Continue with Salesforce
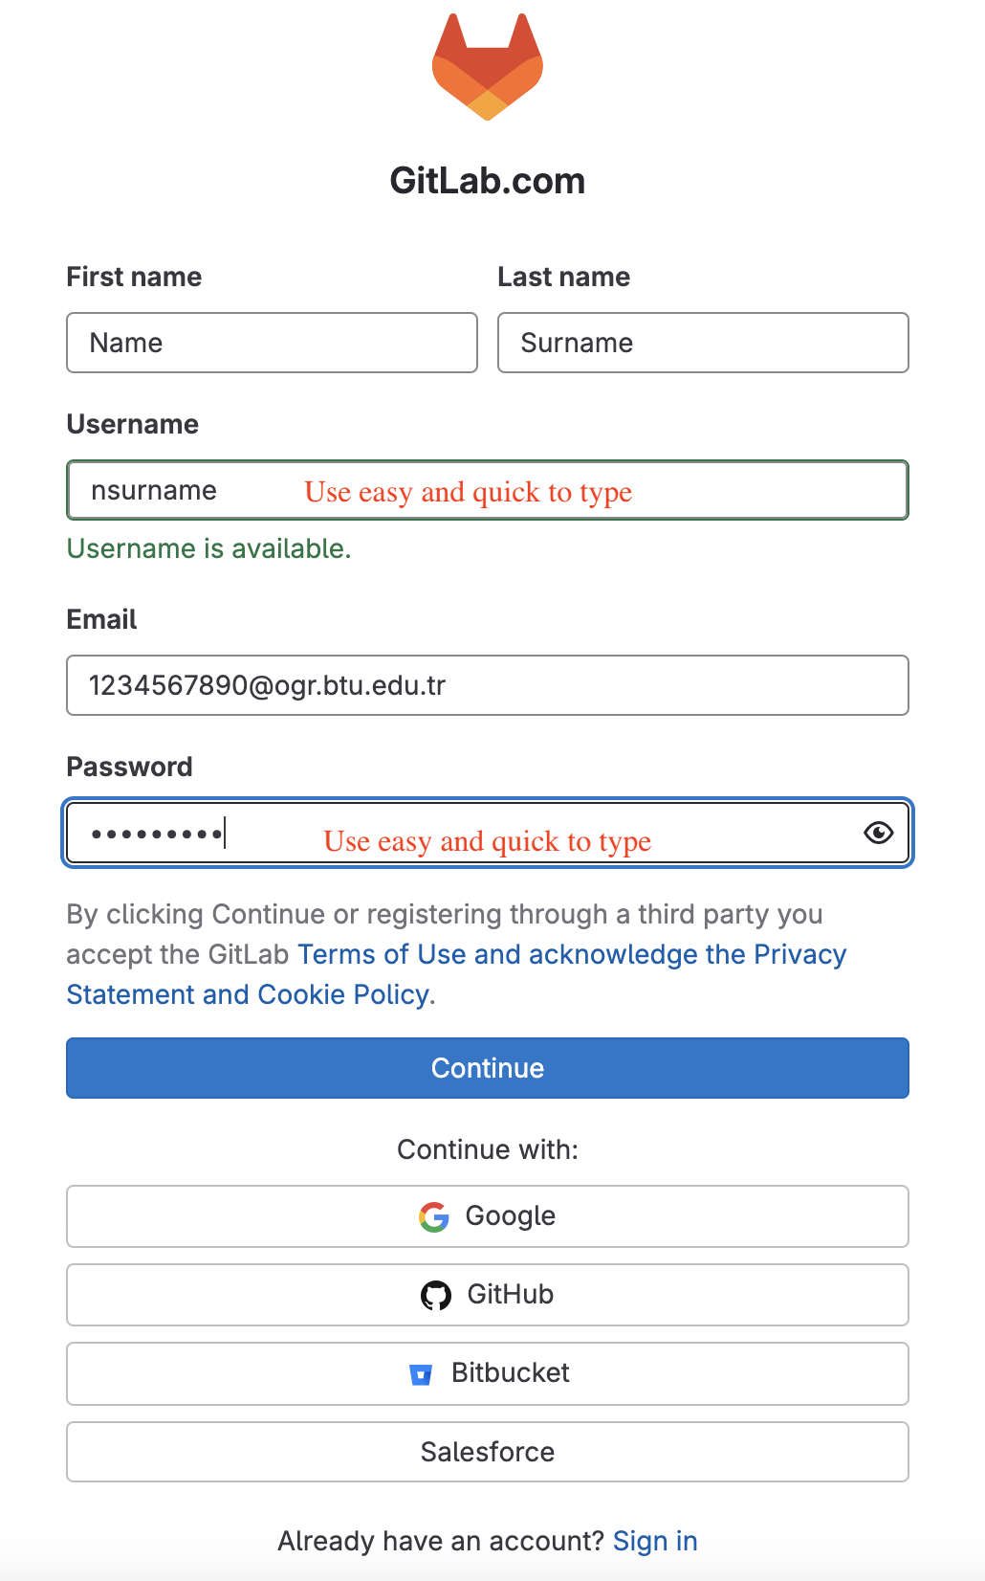The height and width of the screenshot is (1581, 985). [x=487, y=1452]
